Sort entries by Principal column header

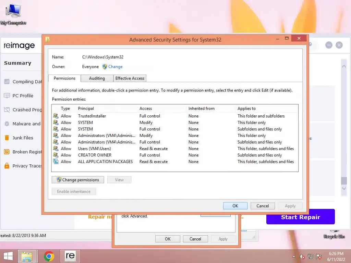pyautogui.click(x=86, y=109)
